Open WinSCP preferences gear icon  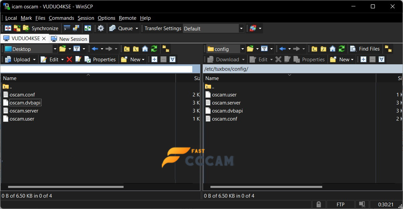point(100,28)
